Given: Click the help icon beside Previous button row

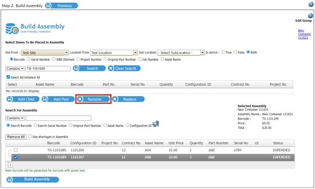Looking at the screenshot, I should (x=311, y=4).
